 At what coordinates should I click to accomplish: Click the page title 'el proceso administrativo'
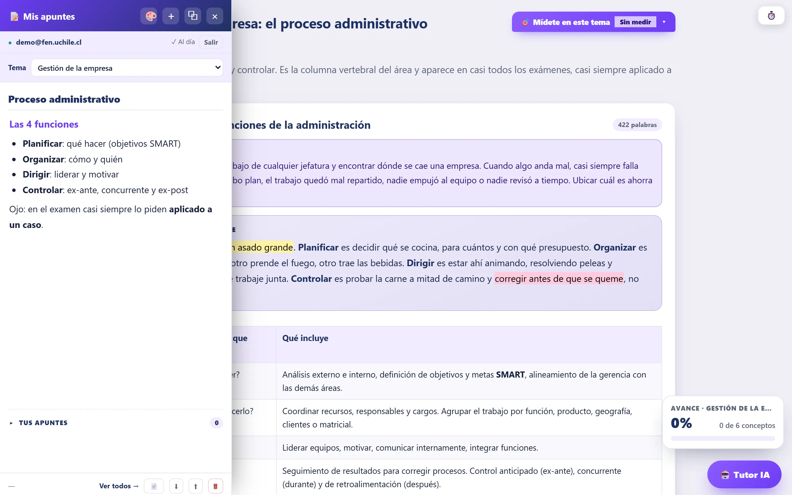(x=346, y=23)
